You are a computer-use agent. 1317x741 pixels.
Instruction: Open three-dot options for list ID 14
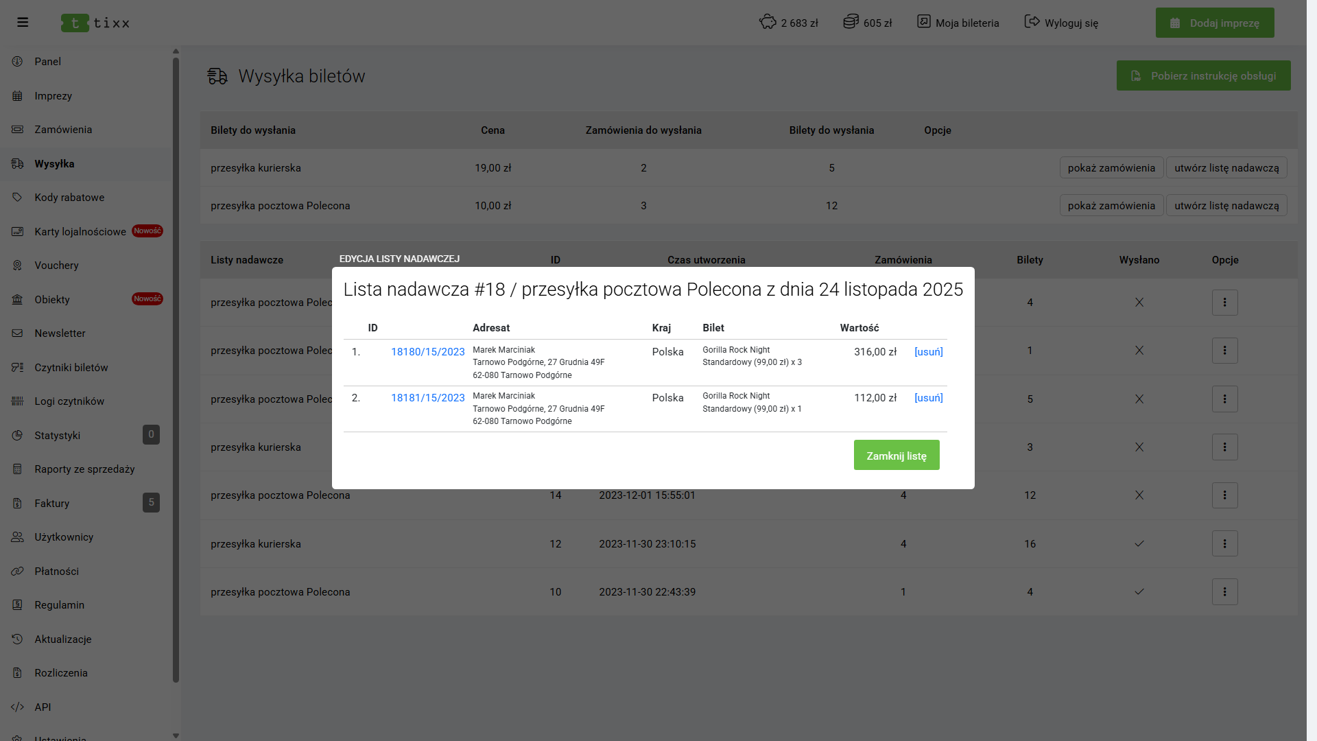(1224, 495)
